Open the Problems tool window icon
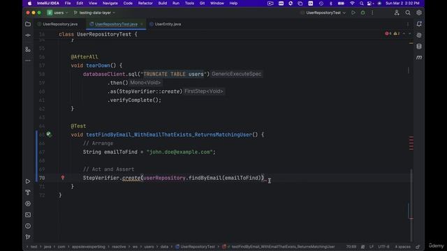Screen dimensions: 447x251 tap(28, 226)
